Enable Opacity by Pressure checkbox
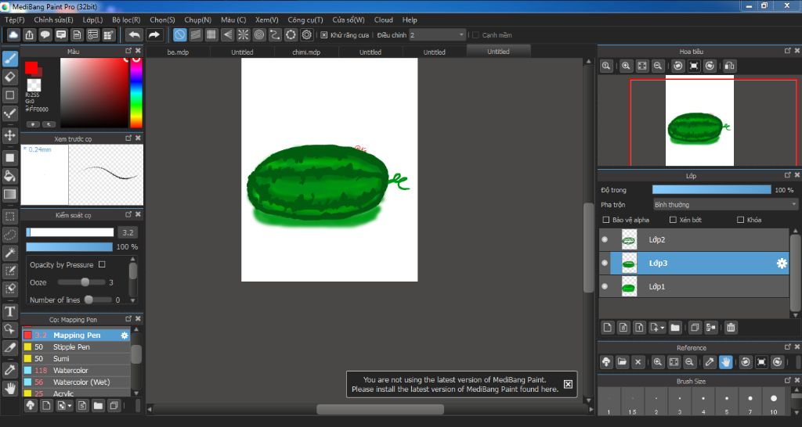Image resolution: width=802 pixels, height=427 pixels. (x=102, y=264)
